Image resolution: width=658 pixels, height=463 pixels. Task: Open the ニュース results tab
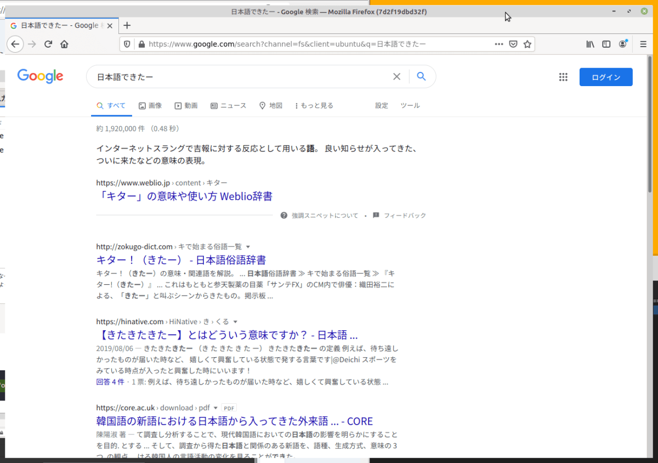228,105
